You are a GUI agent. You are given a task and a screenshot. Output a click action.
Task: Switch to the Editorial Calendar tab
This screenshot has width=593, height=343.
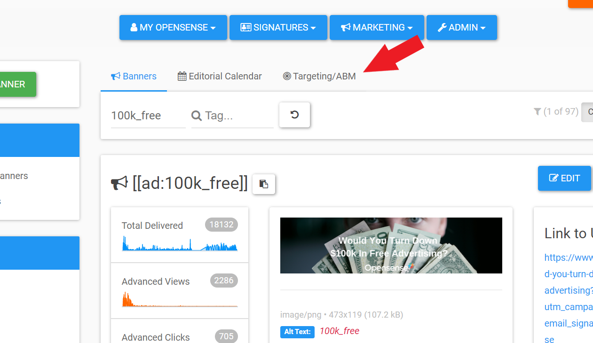[x=220, y=76]
